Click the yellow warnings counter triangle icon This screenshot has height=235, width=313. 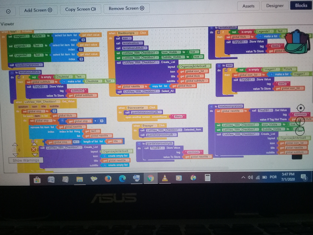point(15,150)
